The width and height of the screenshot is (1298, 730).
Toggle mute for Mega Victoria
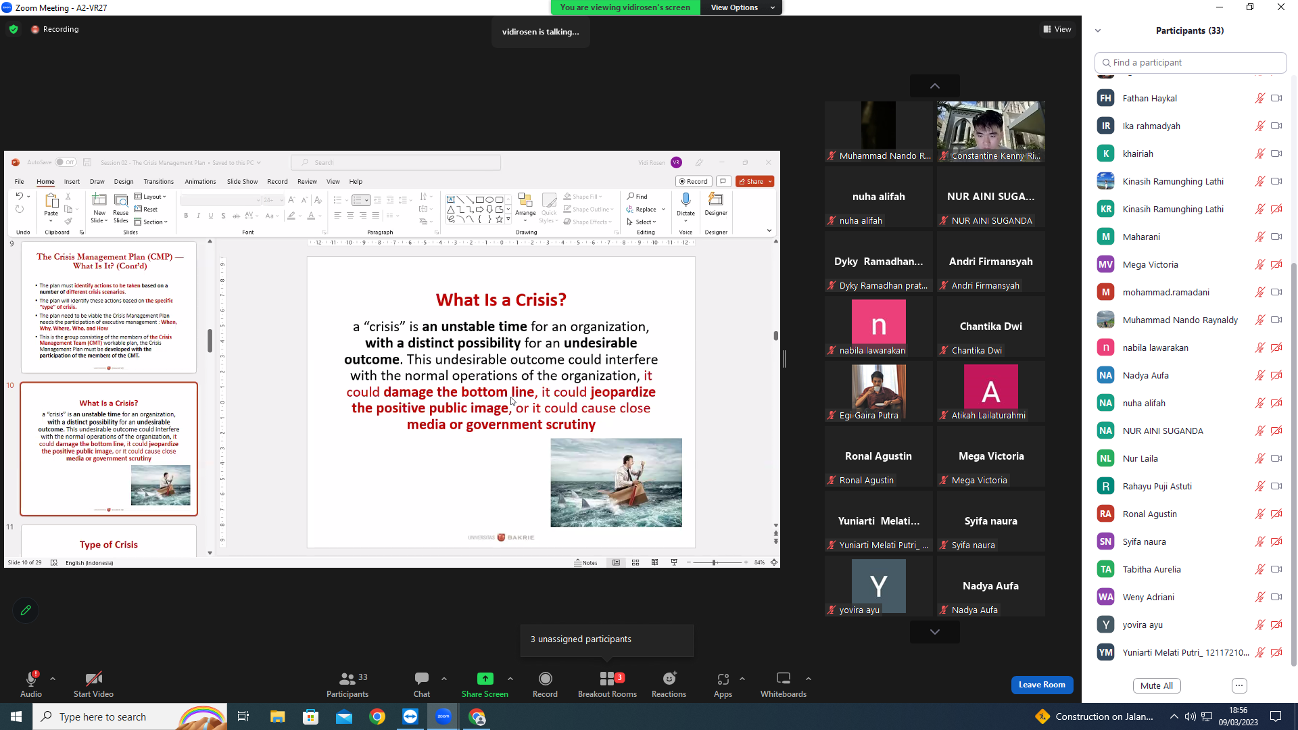click(x=1259, y=264)
